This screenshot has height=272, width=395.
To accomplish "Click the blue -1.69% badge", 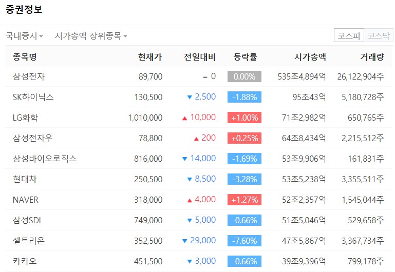I will [244, 159].
